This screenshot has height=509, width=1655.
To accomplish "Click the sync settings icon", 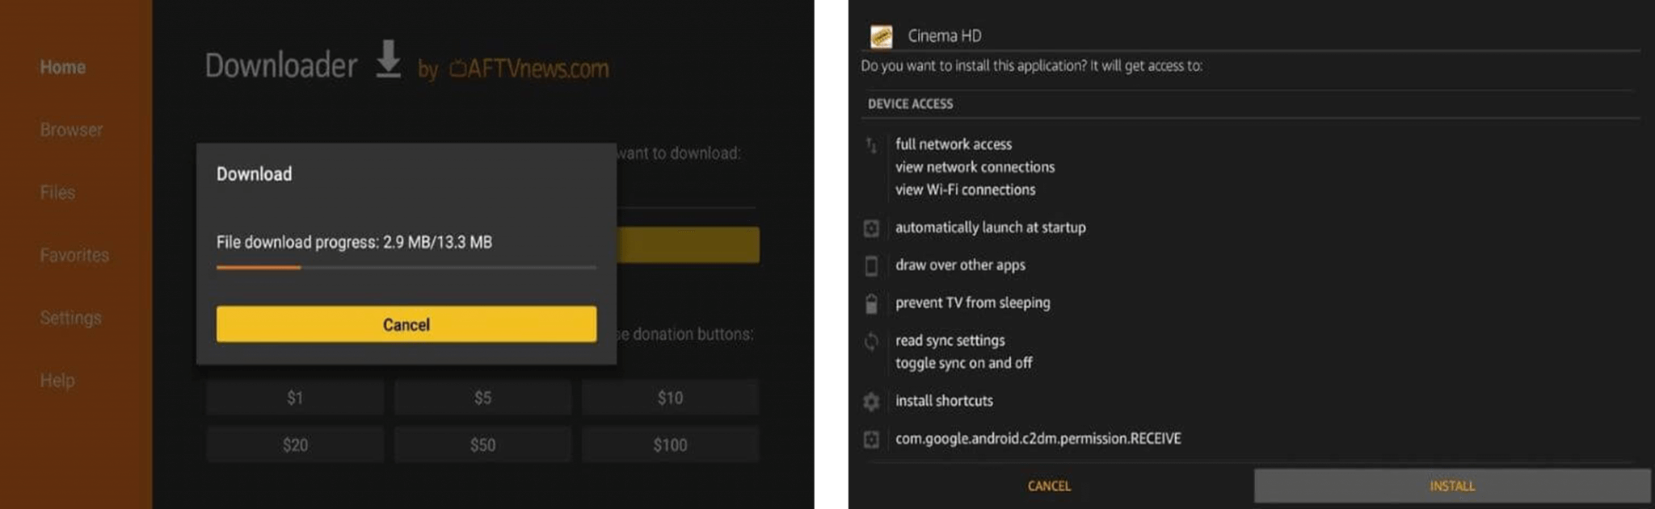I will point(871,341).
